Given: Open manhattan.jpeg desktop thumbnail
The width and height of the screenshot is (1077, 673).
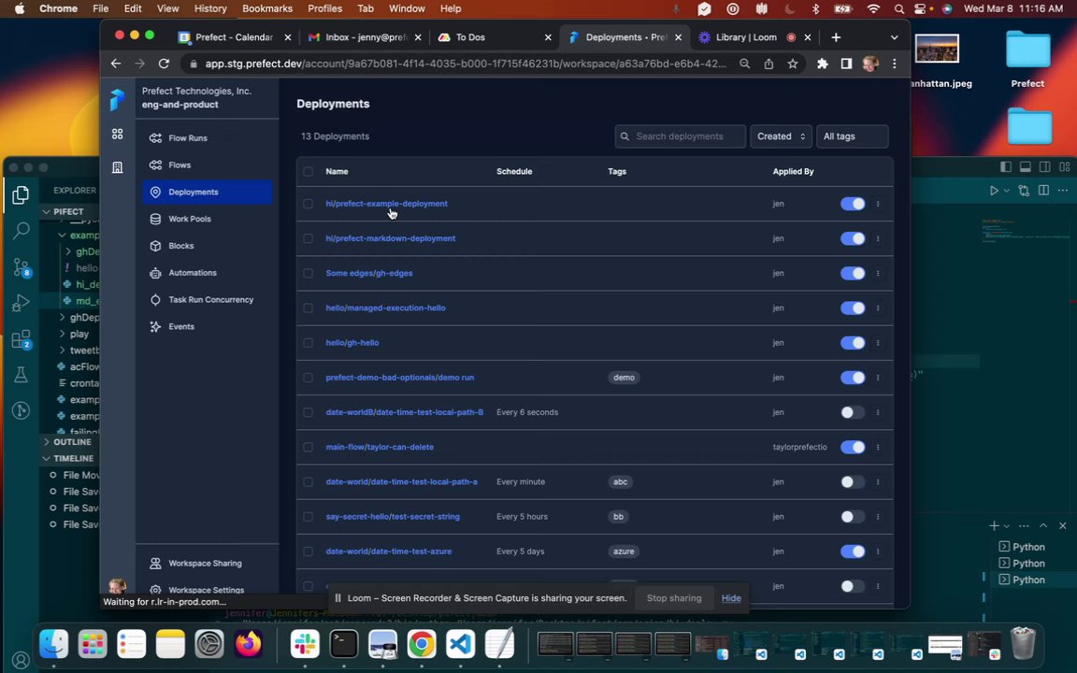Looking at the screenshot, I should (x=937, y=48).
